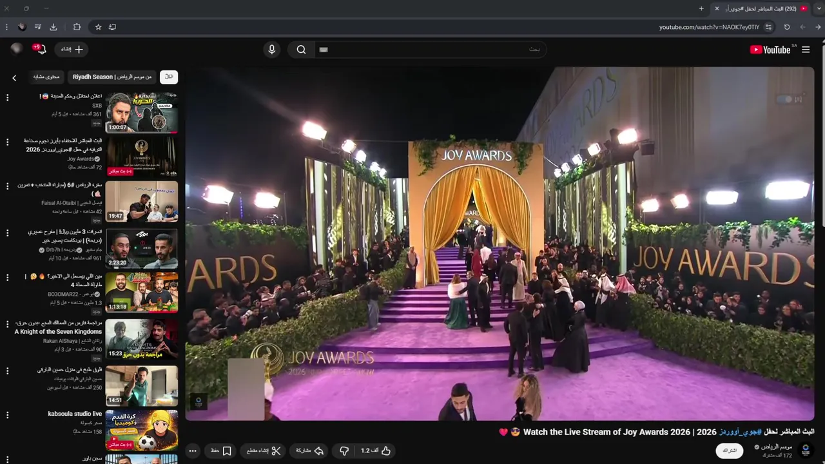The width and height of the screenshot is (825, 464).
Task: Create a clip with the scissors button
Action: (x=264, y=451)
